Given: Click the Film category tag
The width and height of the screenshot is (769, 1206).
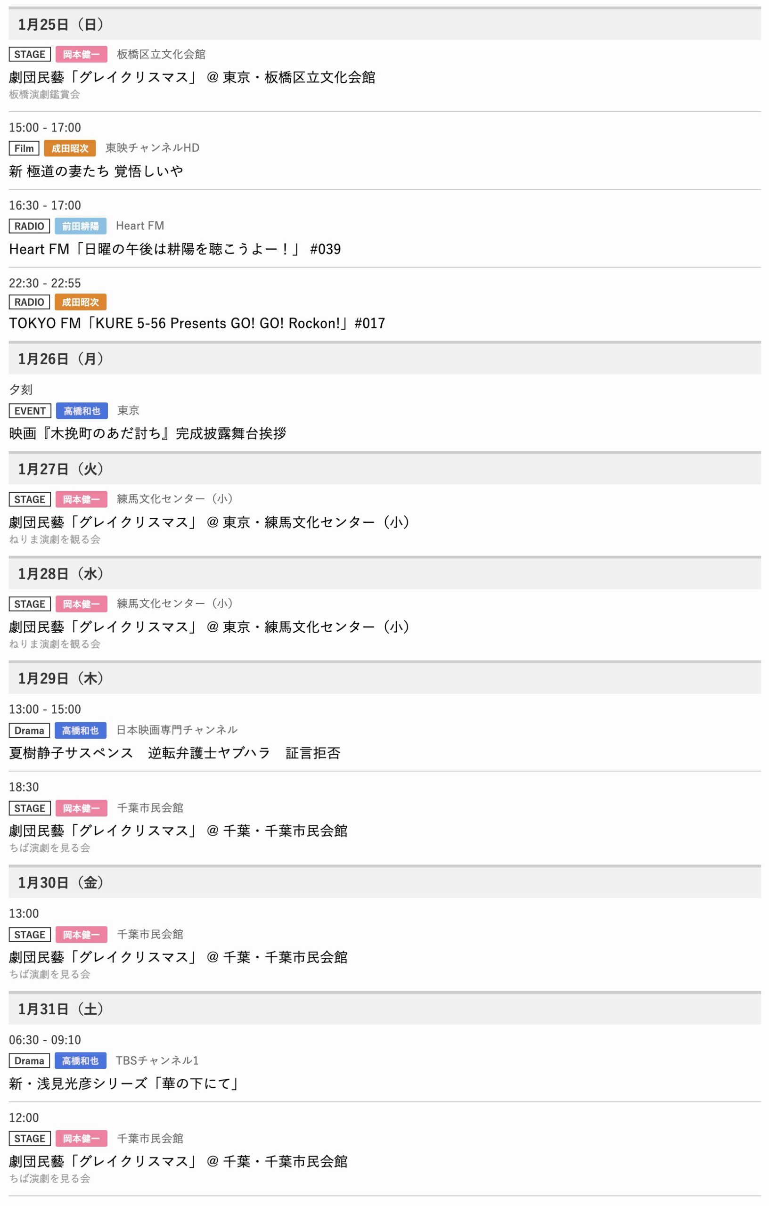Looking at the screenshot, I should coord(24,148).
